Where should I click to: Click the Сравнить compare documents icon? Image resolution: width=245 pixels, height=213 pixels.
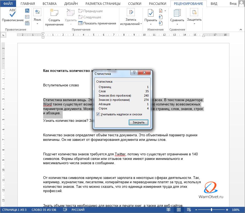click(177, 13)
